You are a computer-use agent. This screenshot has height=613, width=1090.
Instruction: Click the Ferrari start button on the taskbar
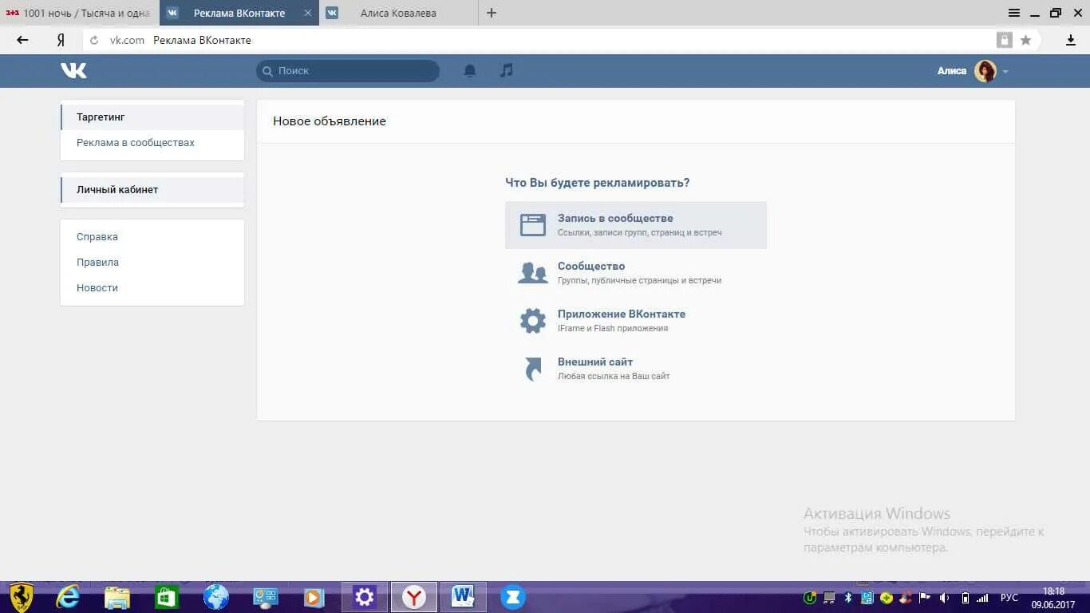[x=22, y=597]
